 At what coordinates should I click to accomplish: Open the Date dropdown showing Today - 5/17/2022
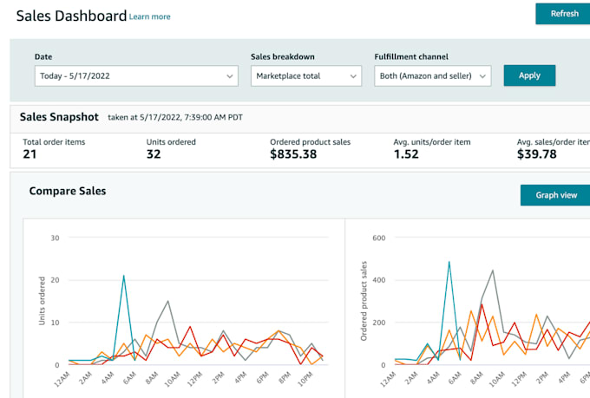136,76
